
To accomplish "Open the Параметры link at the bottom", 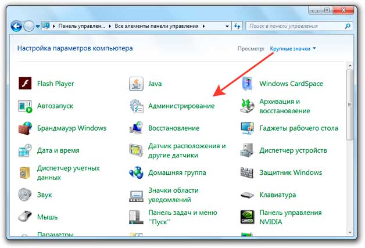I will [x=55, y=234].
